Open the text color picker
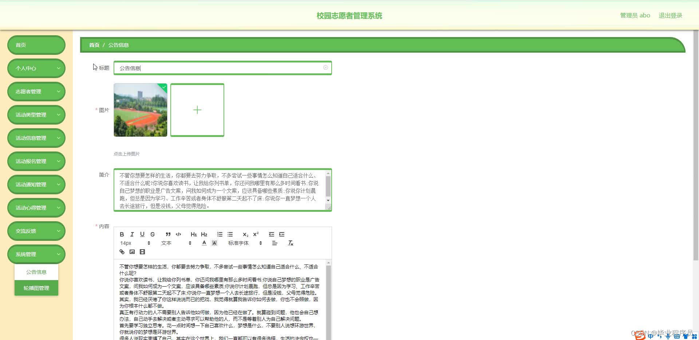 [204, 243]
